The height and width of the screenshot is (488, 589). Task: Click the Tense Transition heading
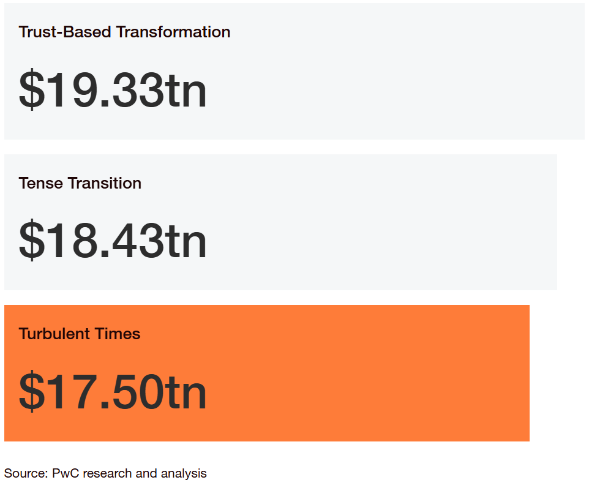point(80,183)
